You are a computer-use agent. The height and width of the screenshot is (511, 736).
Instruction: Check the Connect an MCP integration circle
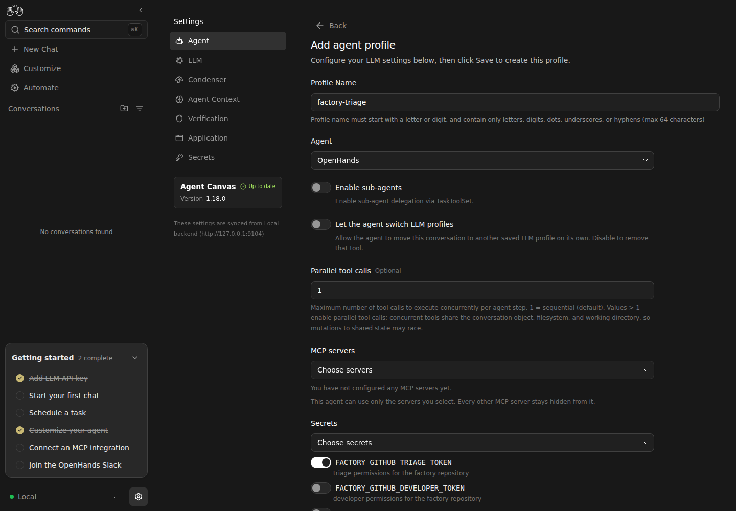click(20, 448)
